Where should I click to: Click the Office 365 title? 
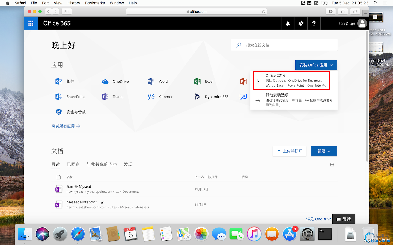(x=57, y=23)
